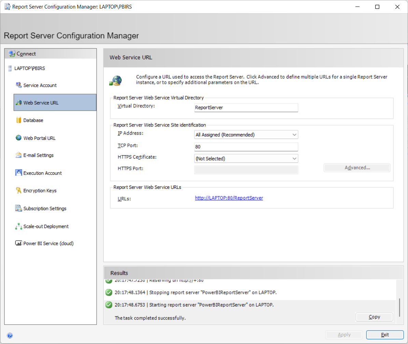408x344 pixels.
Task: Click the Subscription Settings icon
Action: [18, 208]
